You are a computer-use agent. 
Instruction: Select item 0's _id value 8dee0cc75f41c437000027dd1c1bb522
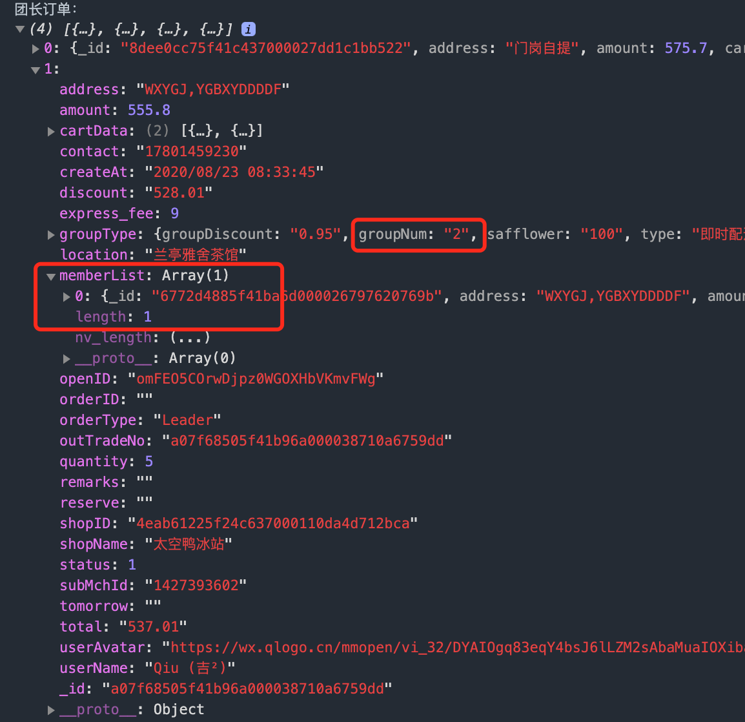pyautogui.click(x=265, y=48)
